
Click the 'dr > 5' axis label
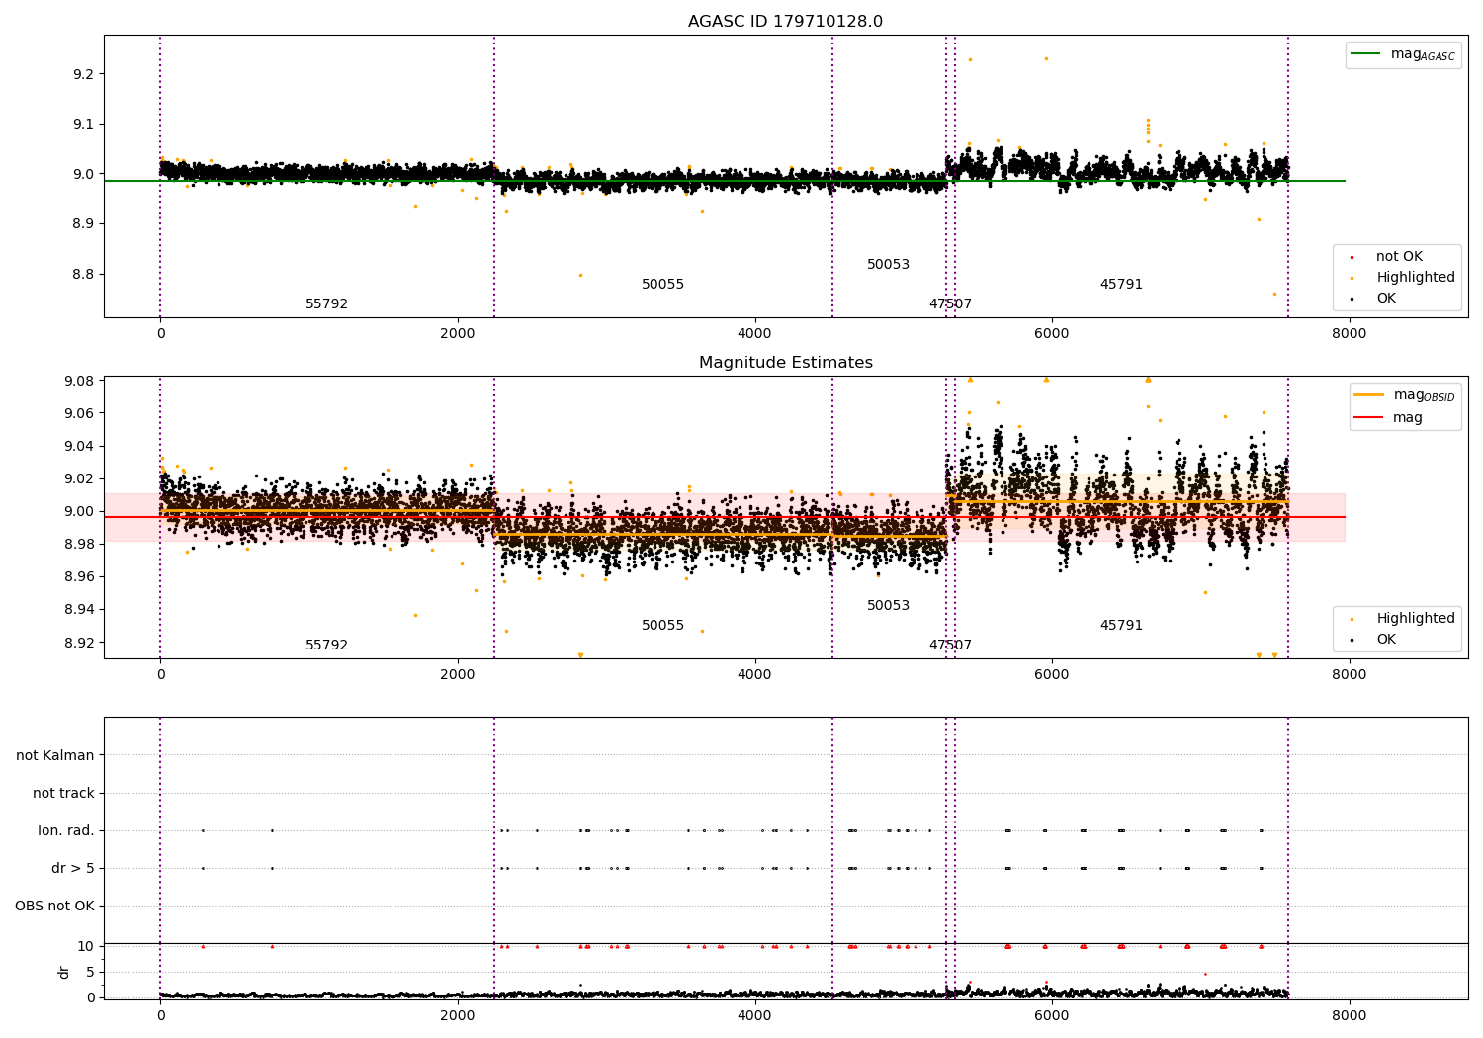[x=73, y=869]
